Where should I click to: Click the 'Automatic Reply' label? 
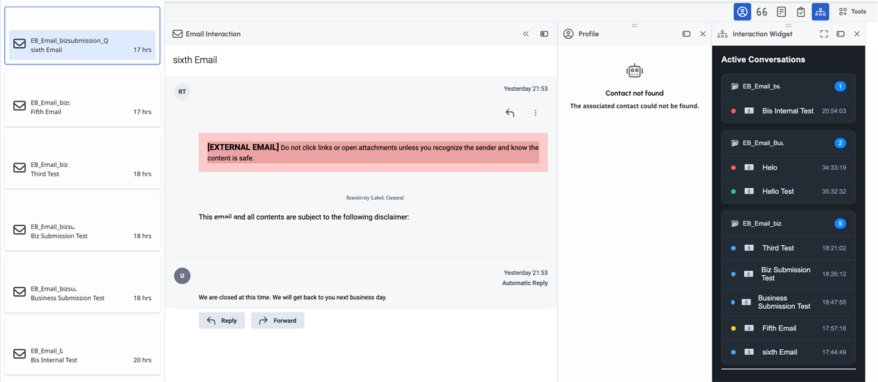pyautogui.click(x=525, y=283)
